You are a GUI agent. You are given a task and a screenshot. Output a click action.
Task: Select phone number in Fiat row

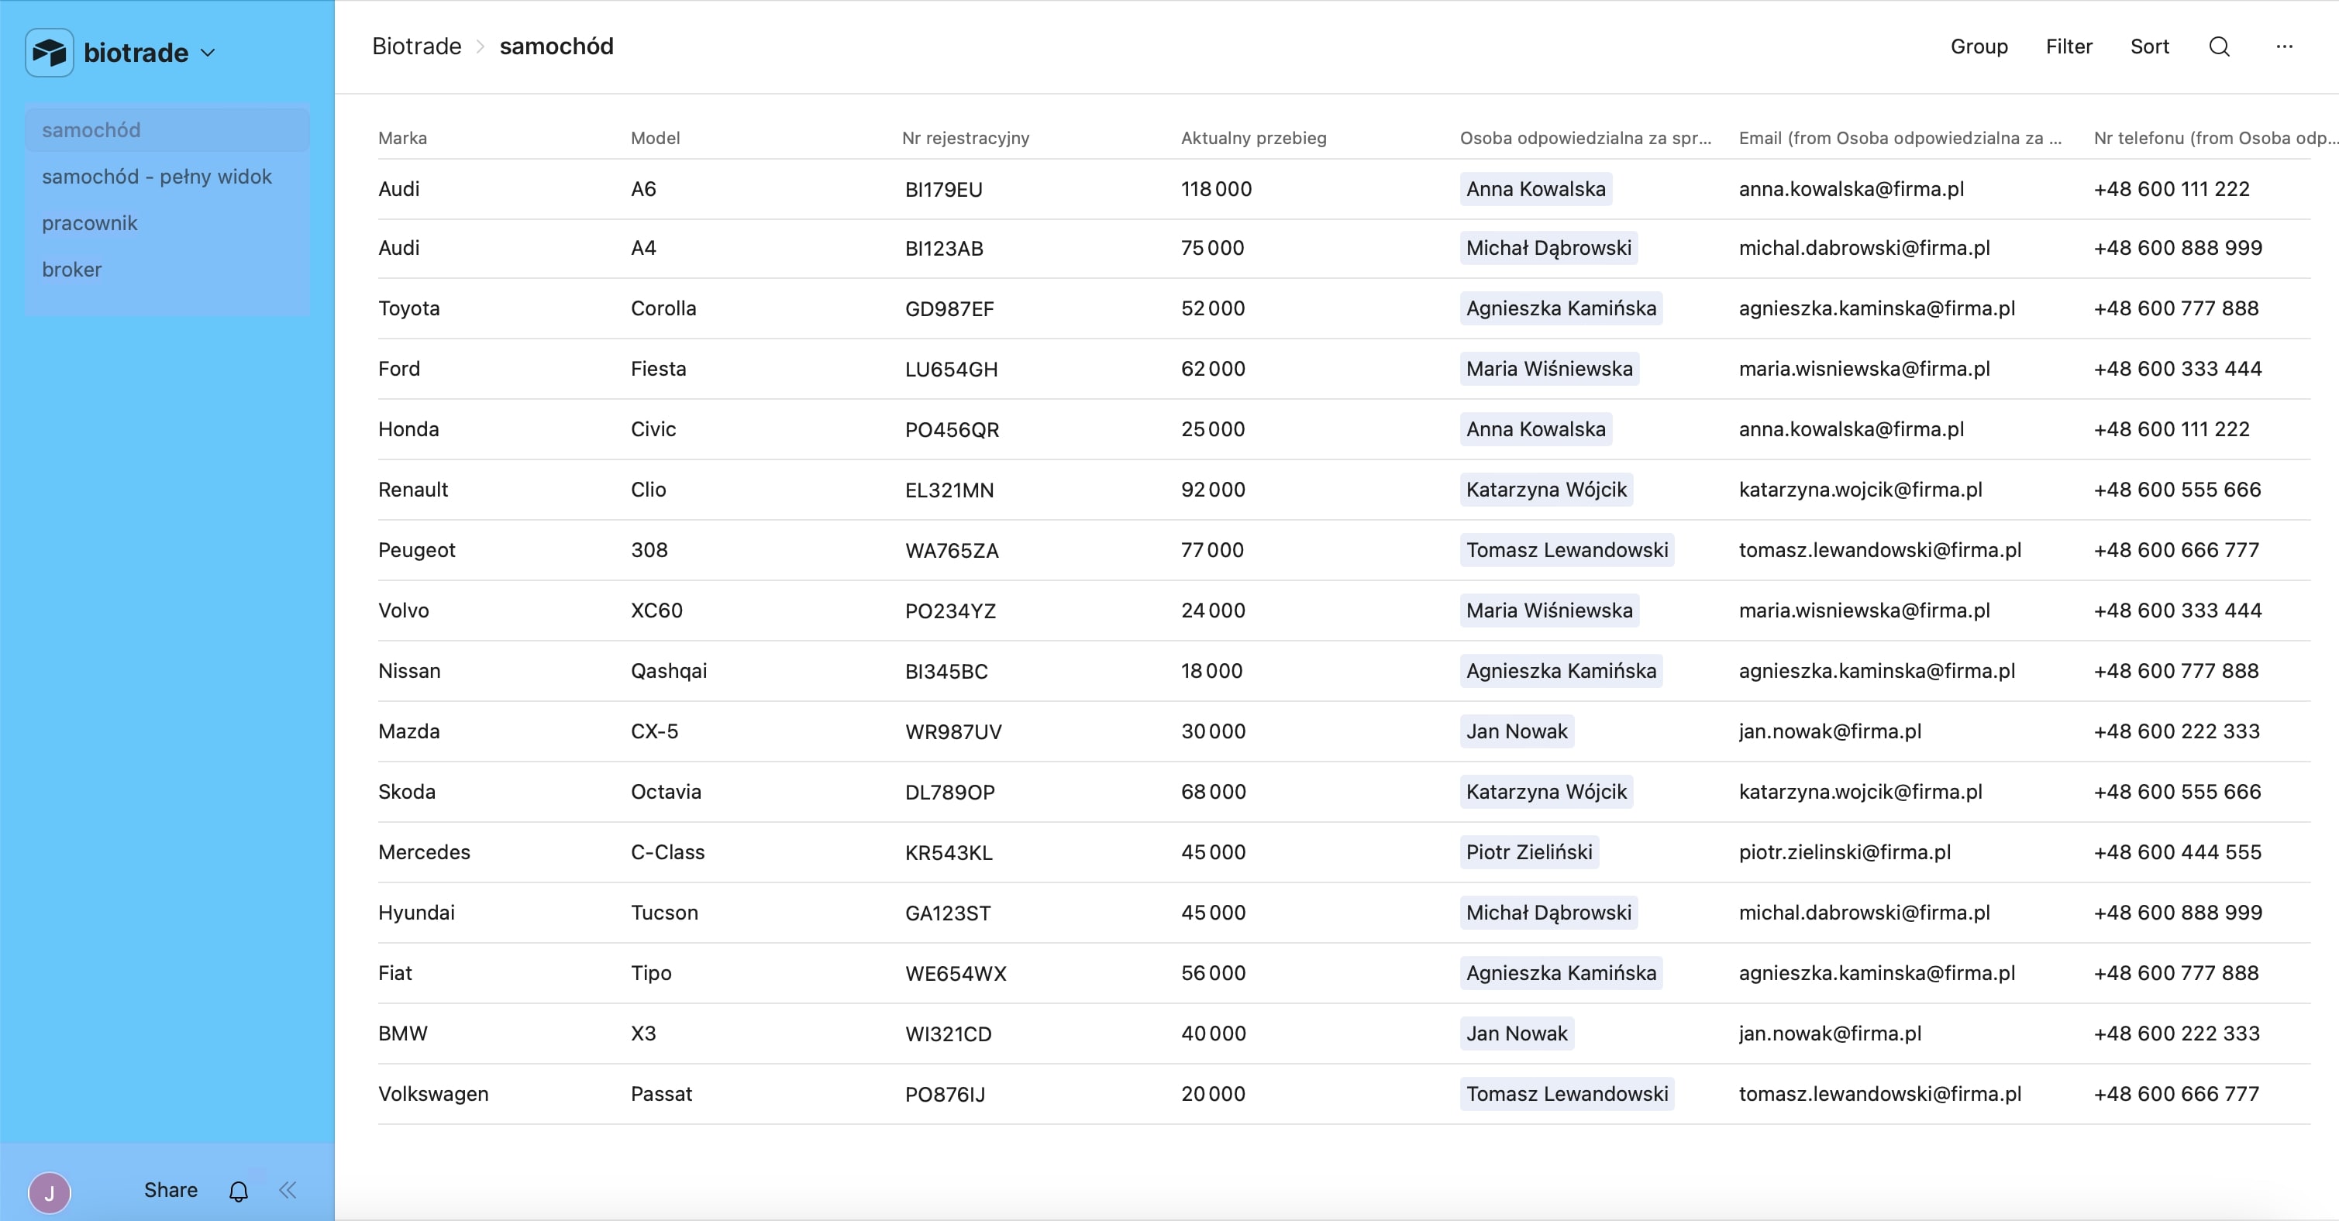pyautogui.click(x=2175, y=973)
